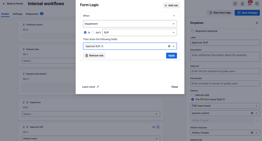
Task: Open the SUP value dropdown
Action: (140, 32)
